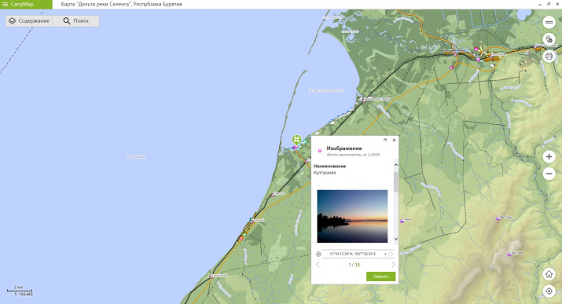Open the 13 results count link
Screen dimensions: 562x304
357,265
